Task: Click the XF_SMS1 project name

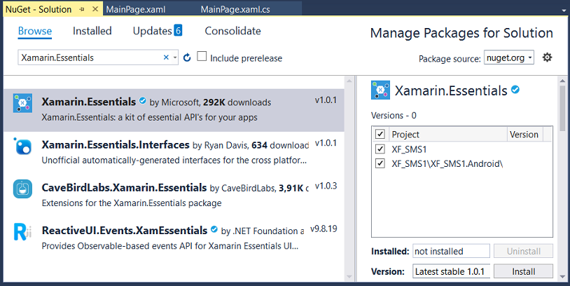Action: coord(409,149)
